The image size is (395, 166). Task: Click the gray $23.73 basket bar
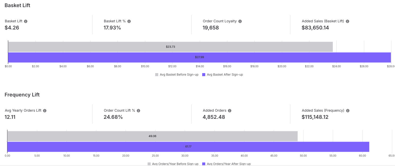point(170,47)
